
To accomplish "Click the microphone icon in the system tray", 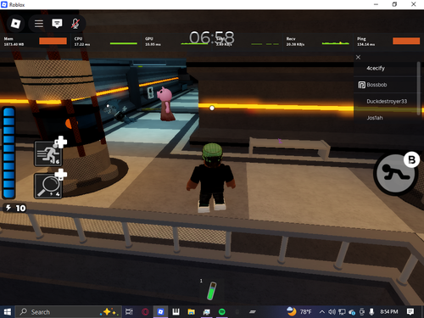I will point(371,312).
